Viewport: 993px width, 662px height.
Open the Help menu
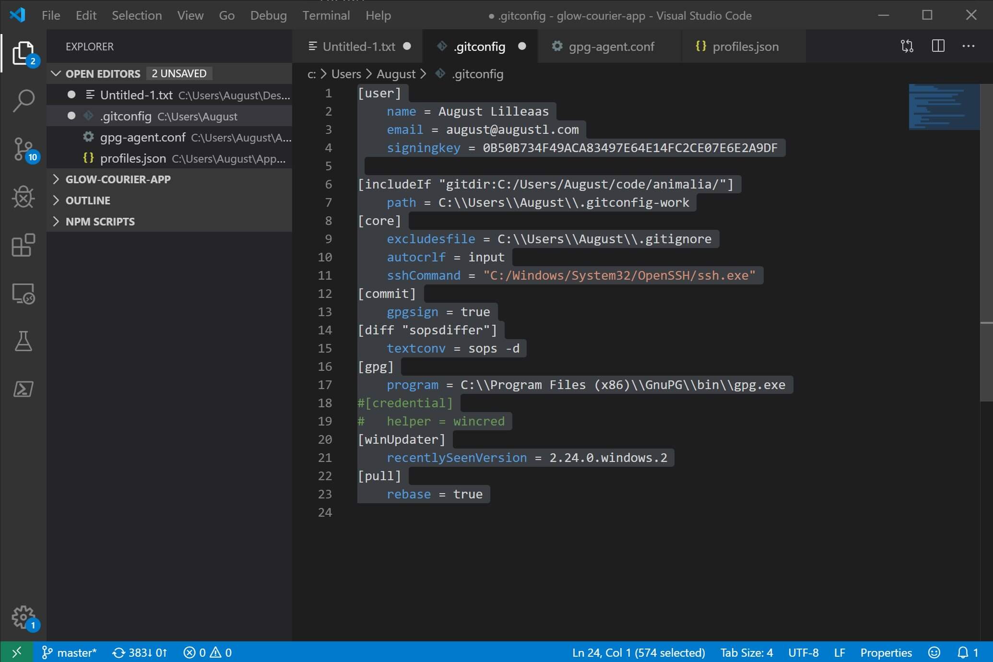(378, 15)
